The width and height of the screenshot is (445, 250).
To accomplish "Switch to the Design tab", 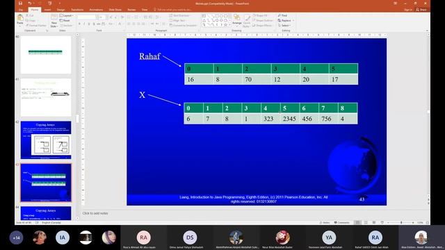I will click(x=60, y=10).
